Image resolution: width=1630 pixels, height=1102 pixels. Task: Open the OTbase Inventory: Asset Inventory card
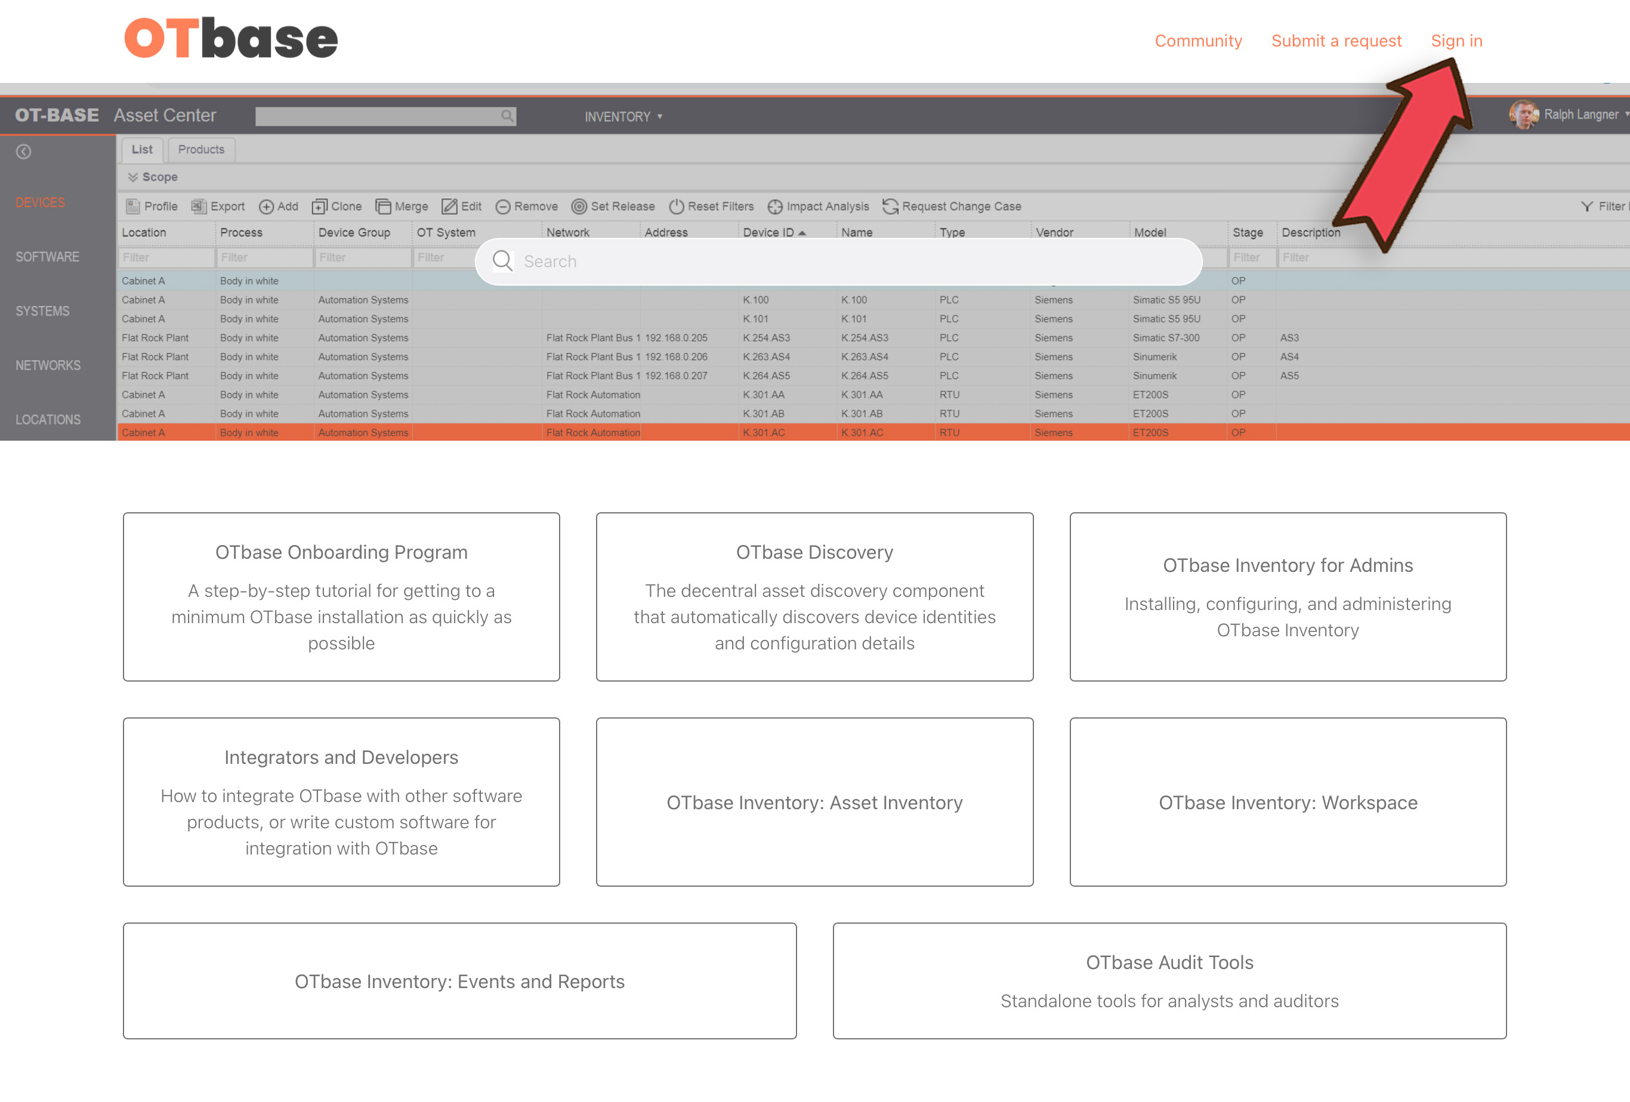coord(814,801)
